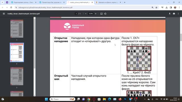
Task: Go forward in browser history
Action: click(x=7, y=7)
